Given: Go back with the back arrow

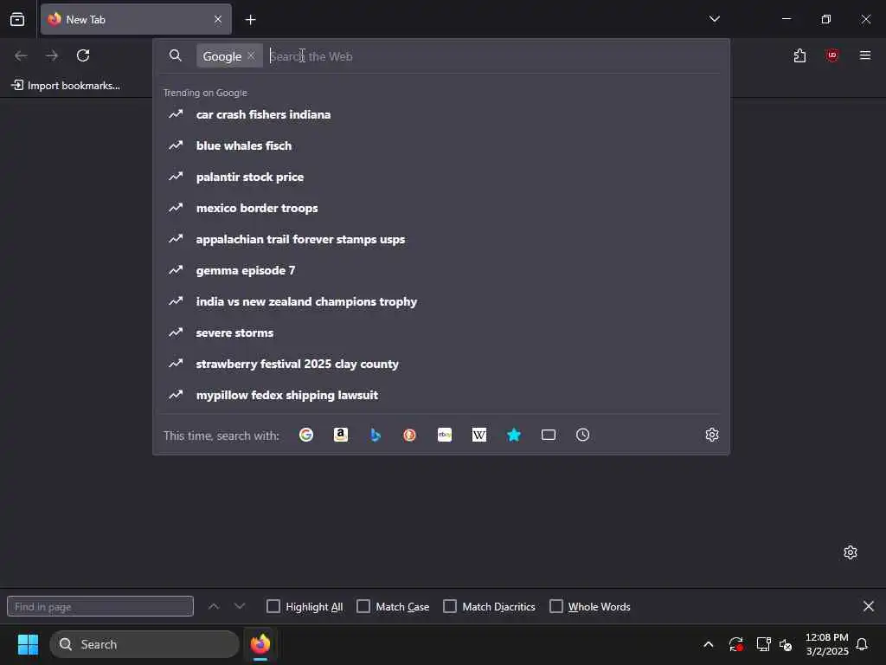Looking at the screenshot, I should click(x=21, y=55).
